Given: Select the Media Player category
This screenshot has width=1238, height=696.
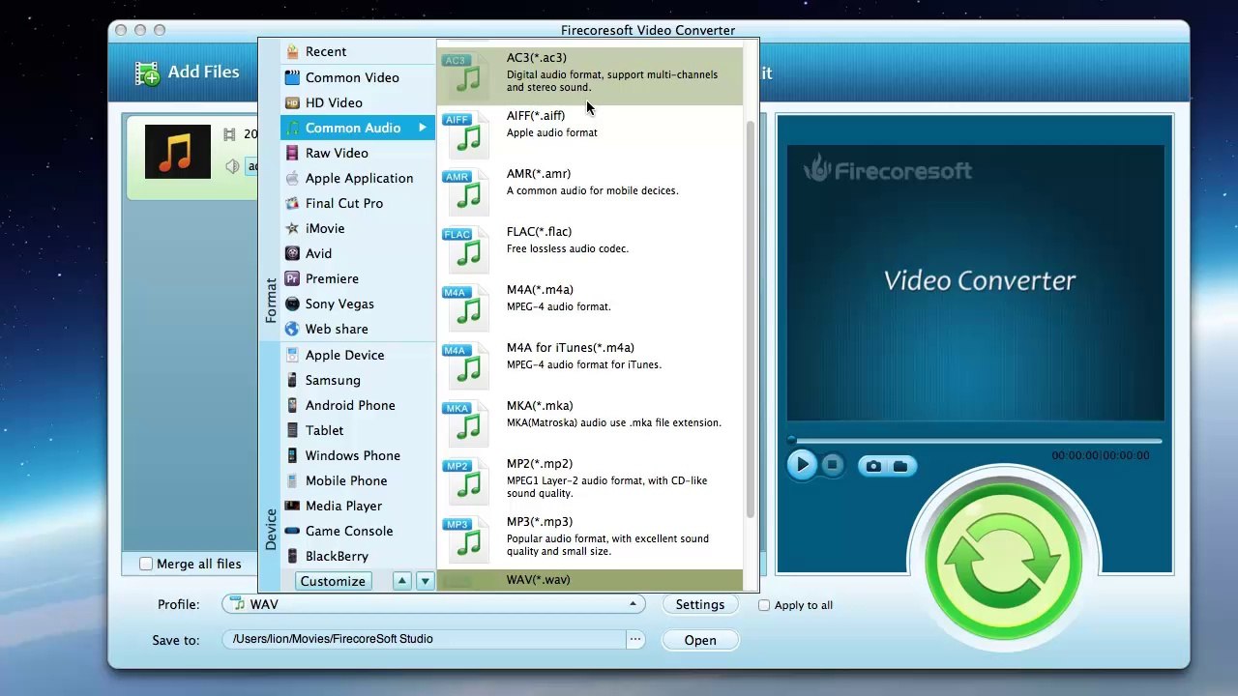Looking at the screenshot, I should pos(358,506).
